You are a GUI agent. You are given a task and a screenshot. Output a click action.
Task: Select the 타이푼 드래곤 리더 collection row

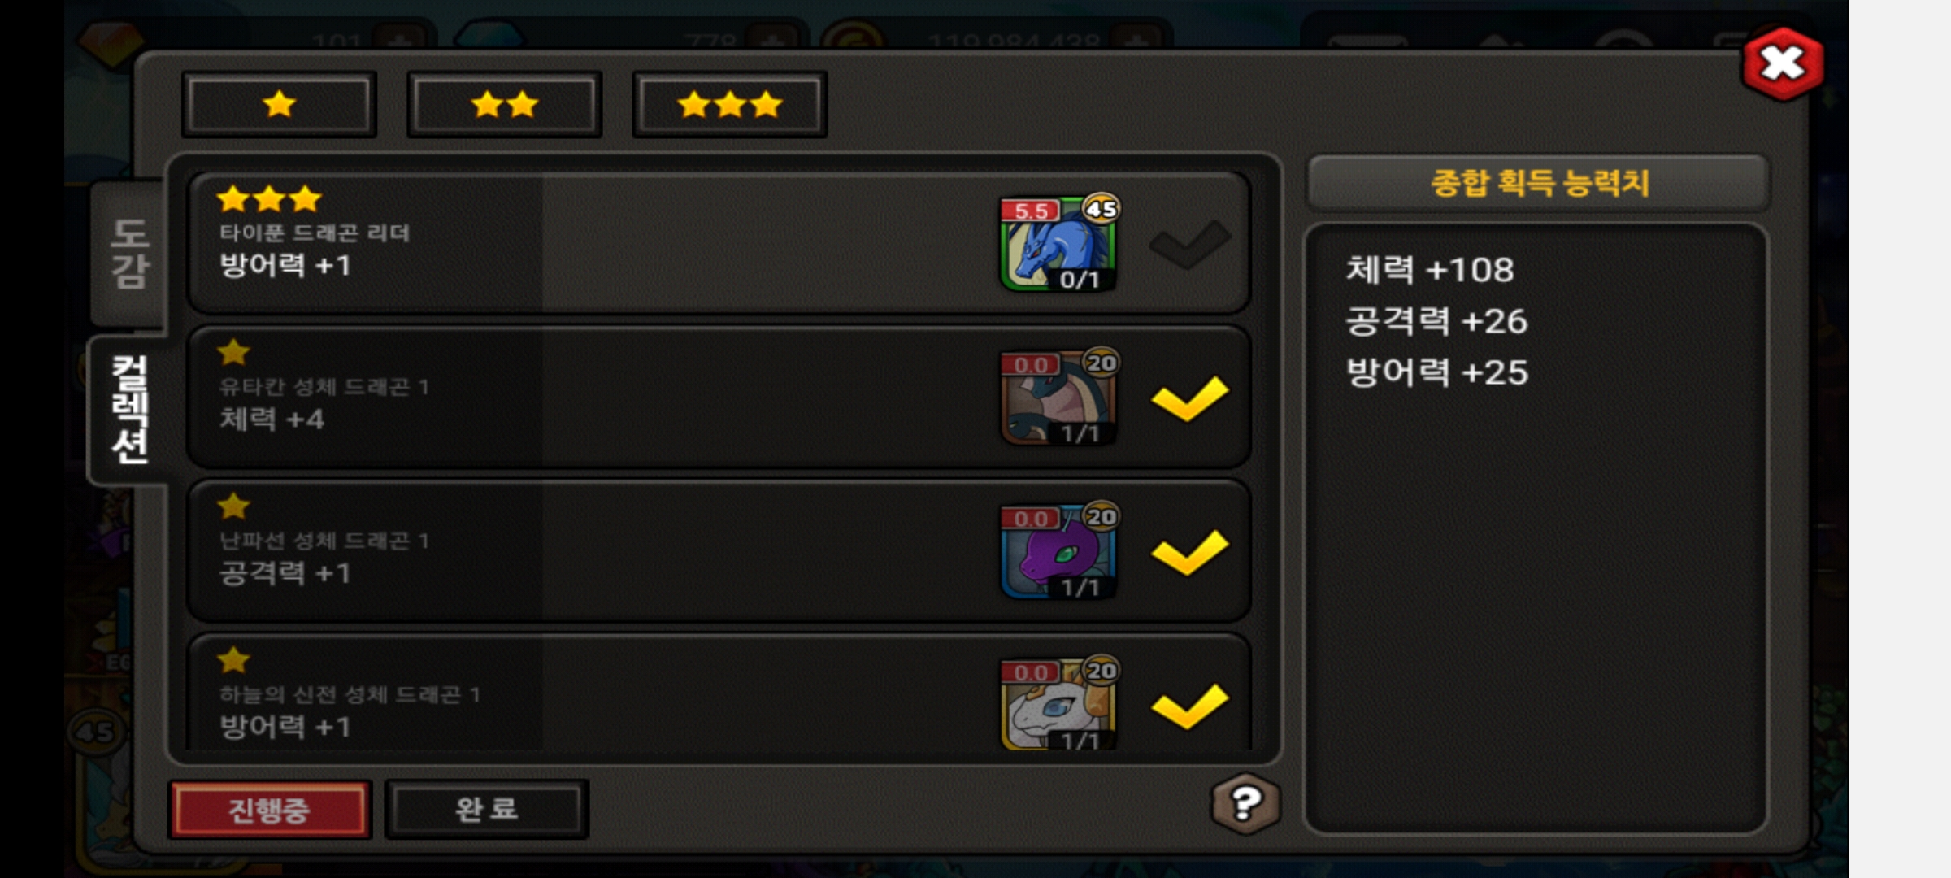[719, 242]
